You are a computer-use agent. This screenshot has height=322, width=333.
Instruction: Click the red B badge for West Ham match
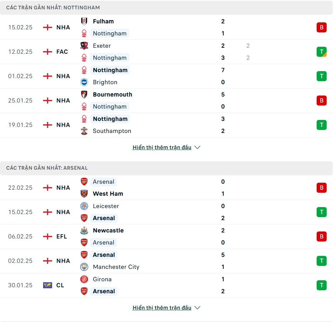point(321,188)
